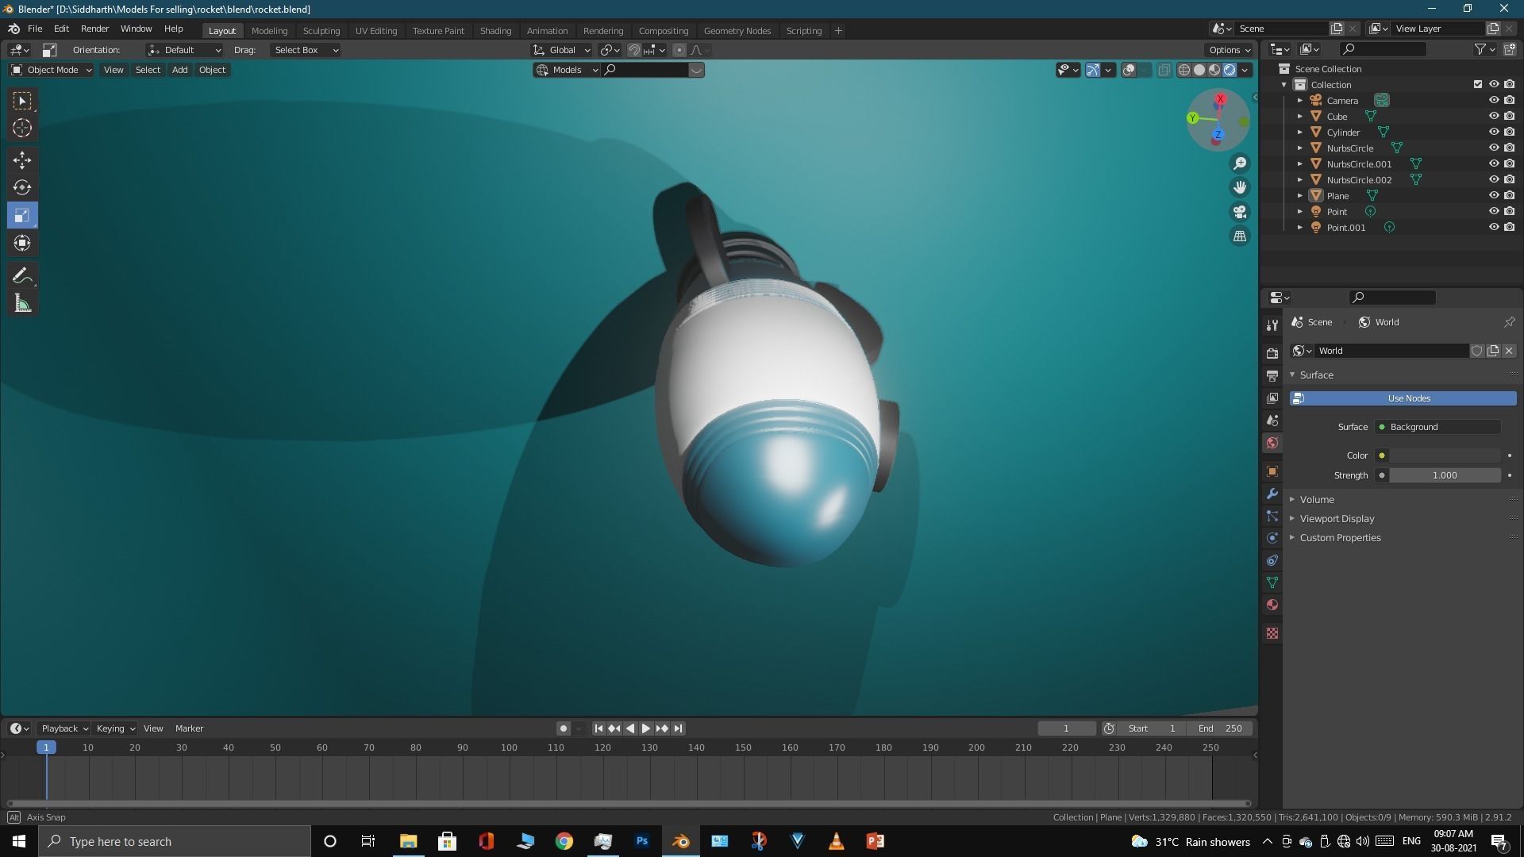Uncheck the Collection exclude checkbox

1477,84
